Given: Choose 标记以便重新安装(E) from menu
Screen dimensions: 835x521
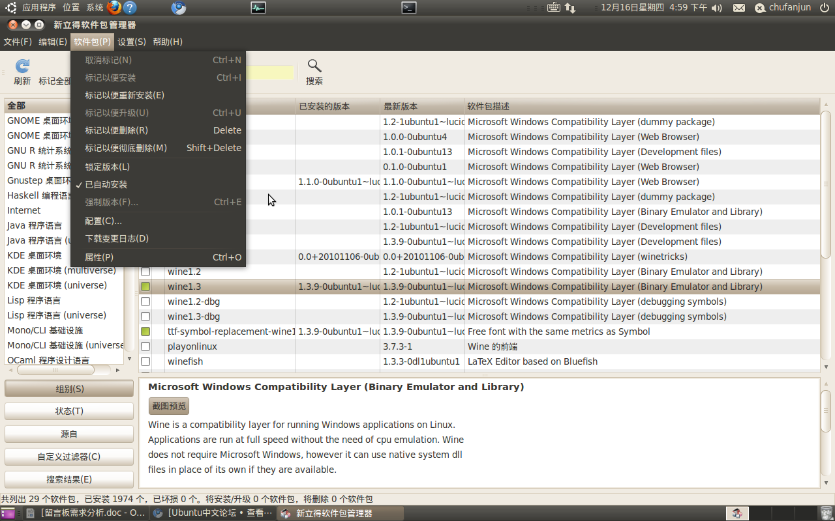Looking at the screenshot, I should [158, 95].
